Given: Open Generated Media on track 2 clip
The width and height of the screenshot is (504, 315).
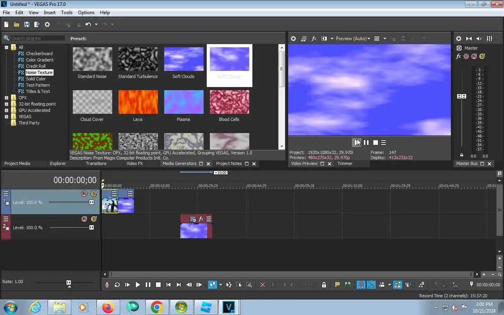Looking at the screenshot, I should tap(193, 219).
